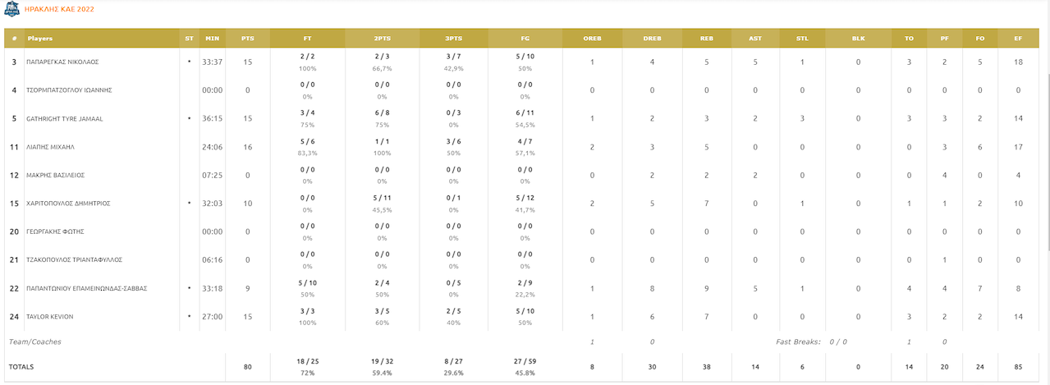Click the FG column header

tap(525, 39)
